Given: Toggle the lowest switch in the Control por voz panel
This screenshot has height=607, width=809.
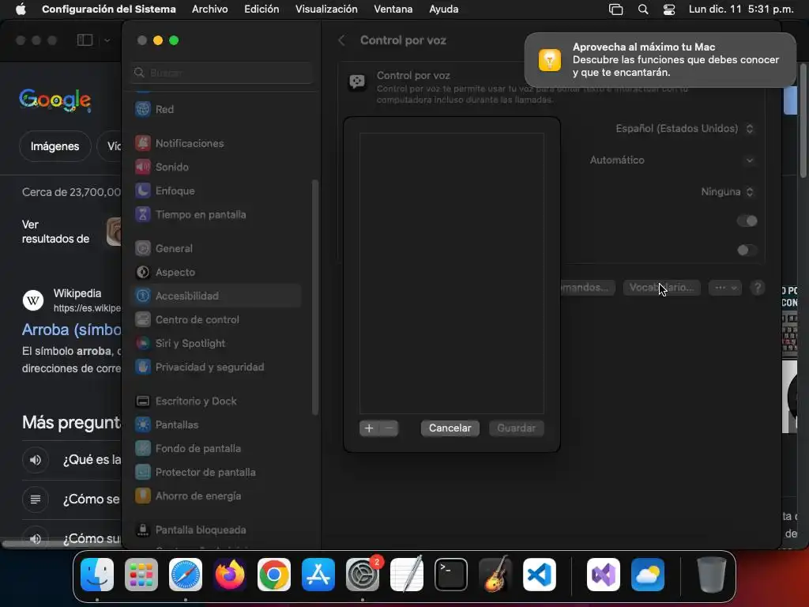Looking at the screenshot, I should [x=747, y=251].
